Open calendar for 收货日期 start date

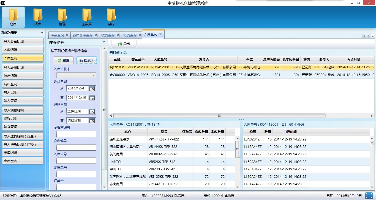tap(92, 89)
